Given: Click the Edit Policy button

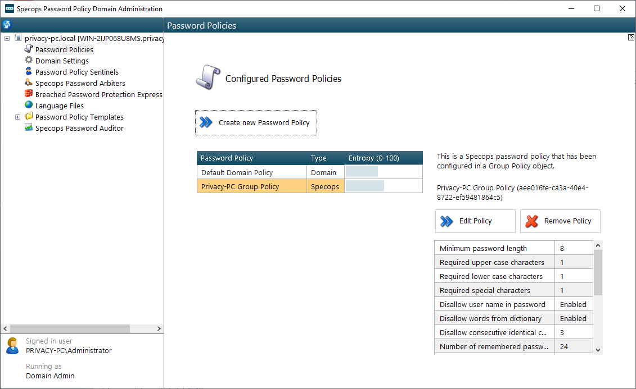Looking at the screenshot, I should [475, 221].
